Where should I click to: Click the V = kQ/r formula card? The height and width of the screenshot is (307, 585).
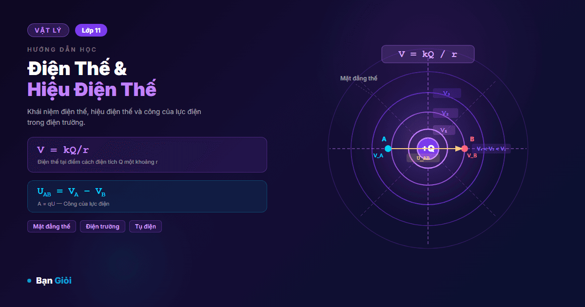tap(147, 154)
